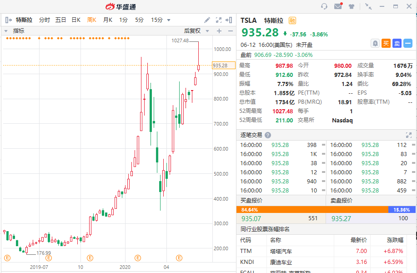
Task: Sort by 名称 column header
Action: coord(276,240)
